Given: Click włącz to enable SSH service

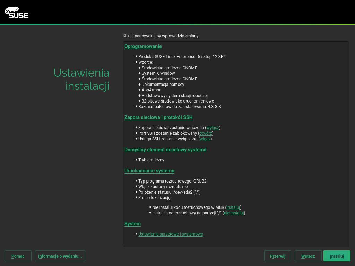Looking at the screenshot, I should 205,139.
